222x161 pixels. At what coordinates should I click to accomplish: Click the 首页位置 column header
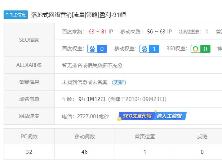[x=145, y=137]
